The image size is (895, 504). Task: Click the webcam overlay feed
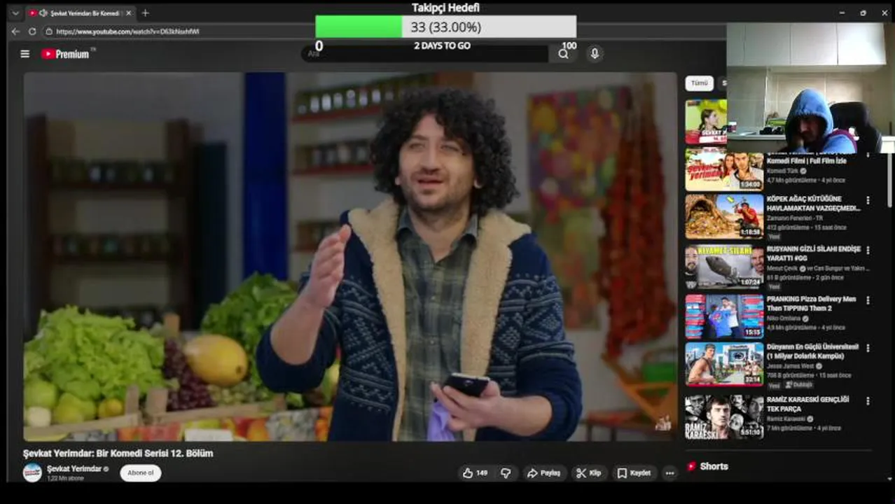click(810, 88)
